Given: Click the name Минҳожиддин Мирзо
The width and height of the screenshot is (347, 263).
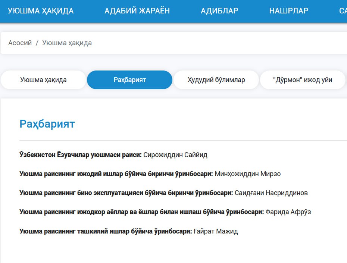Looking at the screenshot, I should coord(248,174).
